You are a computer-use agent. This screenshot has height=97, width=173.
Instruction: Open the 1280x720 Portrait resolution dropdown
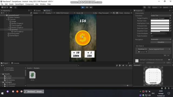point(65,13)
